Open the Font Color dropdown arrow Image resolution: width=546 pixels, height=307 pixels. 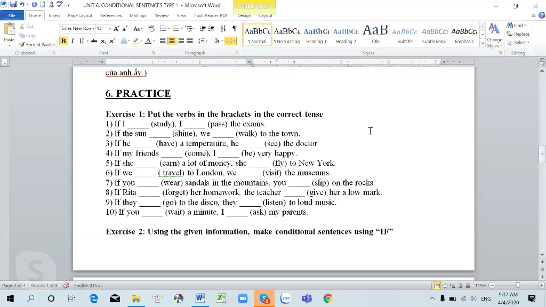tap(154, 41)
